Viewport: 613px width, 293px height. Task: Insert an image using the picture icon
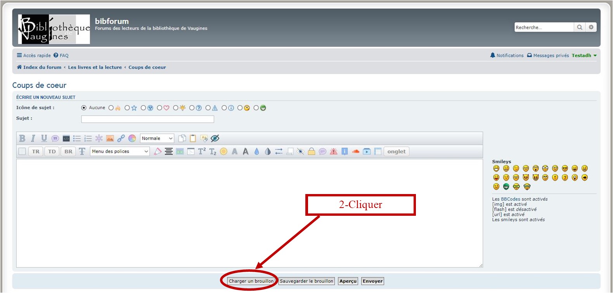pos(110,139)
